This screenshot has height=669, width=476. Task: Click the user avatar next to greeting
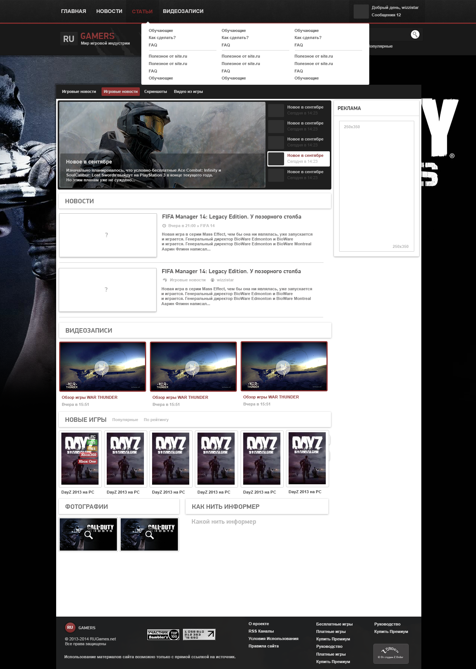coord(361,12)
